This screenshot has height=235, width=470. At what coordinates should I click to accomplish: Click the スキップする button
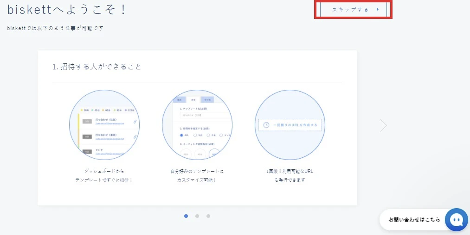(x=353, y=9)
